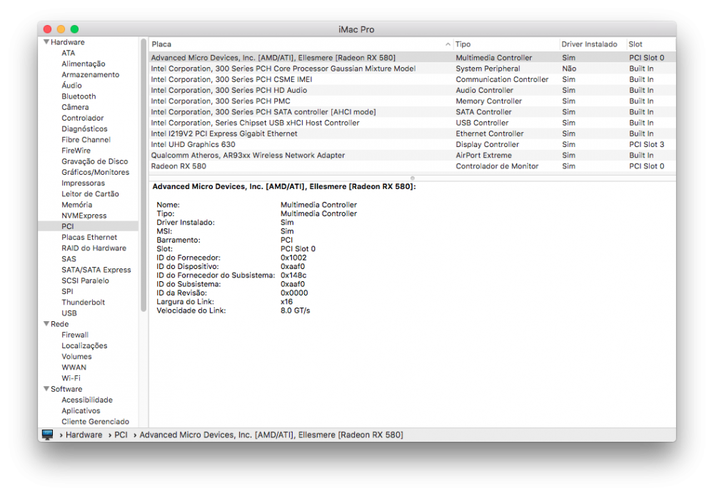This screenshot has width=714, height=496.
Task: Open Gravação de Disco in the sidebar
Action: point(95,161)
